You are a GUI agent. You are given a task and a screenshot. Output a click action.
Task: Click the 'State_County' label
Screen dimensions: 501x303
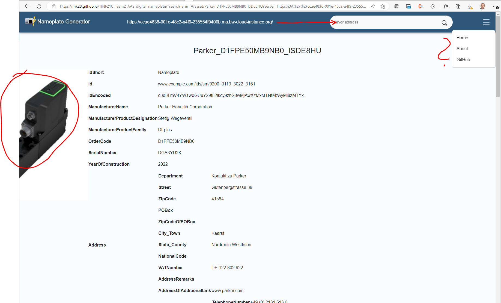coord(172,245)
